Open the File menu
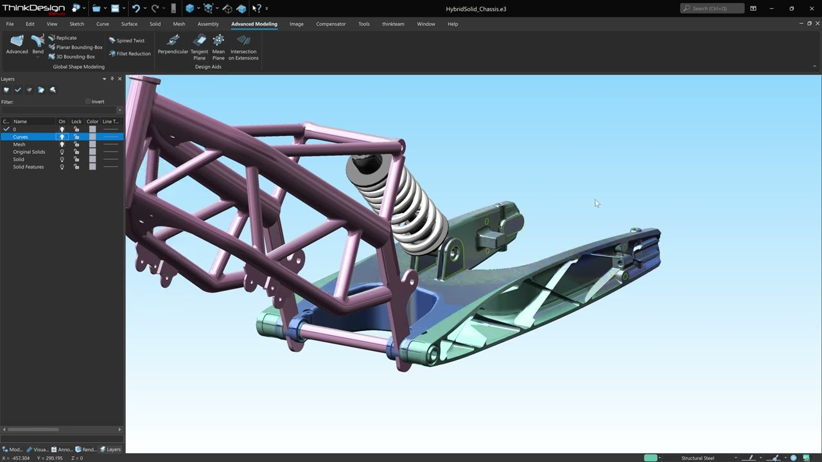This screenshot has height=462, width=822. tap(10, 24)
